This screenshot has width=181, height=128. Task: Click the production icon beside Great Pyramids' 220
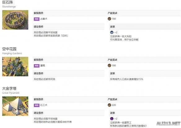pos(109,105)
